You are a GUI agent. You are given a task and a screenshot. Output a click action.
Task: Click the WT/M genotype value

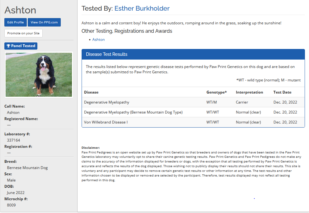[212, 102]
